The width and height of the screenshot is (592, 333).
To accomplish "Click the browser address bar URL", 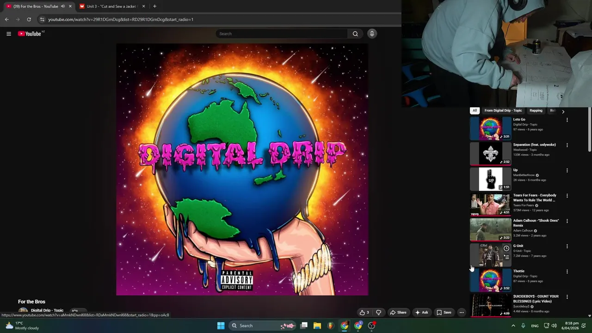I will (x=121, y=19).
